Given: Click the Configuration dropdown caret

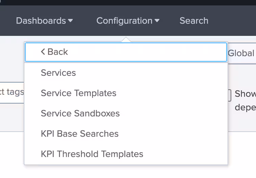Looking at the screenshot, I should 157,21.
